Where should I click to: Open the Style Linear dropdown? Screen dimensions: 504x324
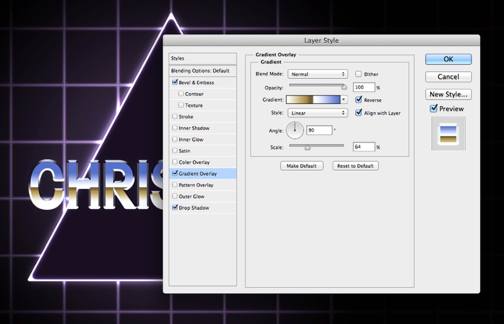coord(318,113)
